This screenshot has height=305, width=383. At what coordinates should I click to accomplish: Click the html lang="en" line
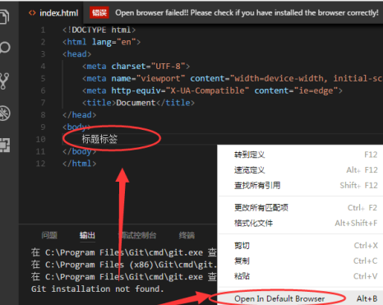tap(101, 42)
